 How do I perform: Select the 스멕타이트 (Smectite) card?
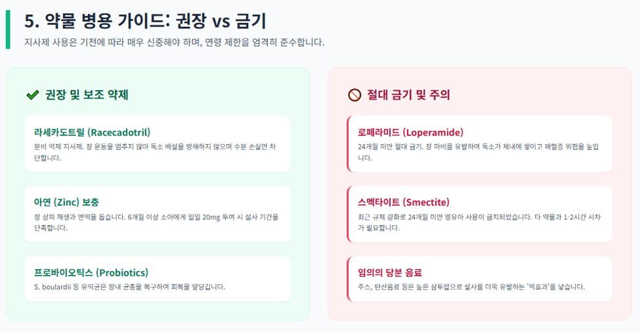480,214
